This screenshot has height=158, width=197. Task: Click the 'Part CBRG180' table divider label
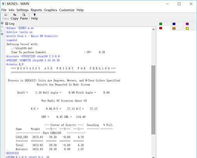[52, 133]
